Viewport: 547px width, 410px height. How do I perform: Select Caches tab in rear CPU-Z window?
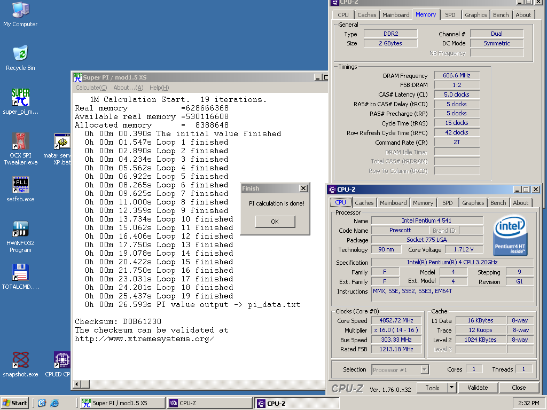tap(367, 15)
